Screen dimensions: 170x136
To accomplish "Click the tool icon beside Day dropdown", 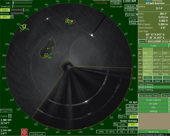I will [127, 15].
